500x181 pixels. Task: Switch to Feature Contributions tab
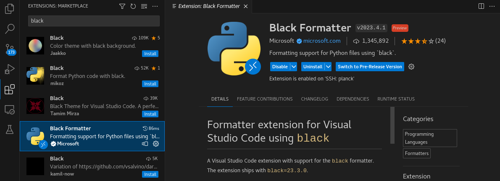click(x=265, y=99)
